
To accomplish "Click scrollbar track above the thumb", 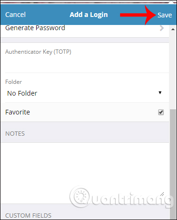I will click(173, 71).
